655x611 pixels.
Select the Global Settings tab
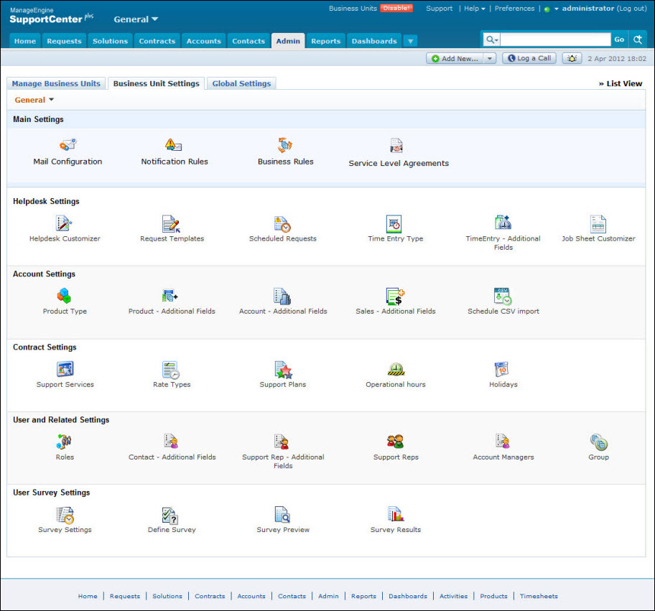[241, 83]
